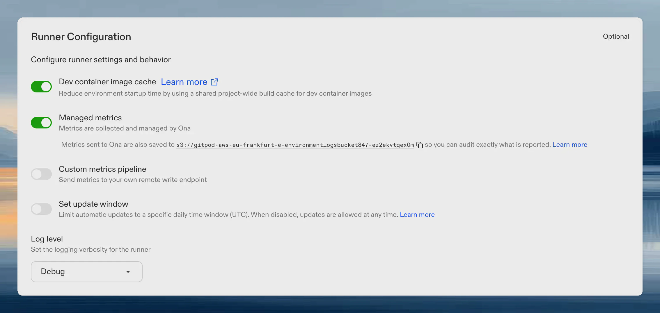Turn on Set update window
Viewport: 660px width, 313px height.
point(41,209)
